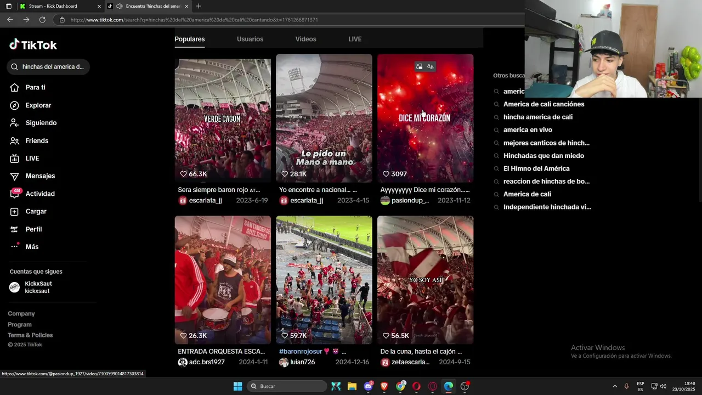Screen dimensions: 702x395
Task: Click the heart icon on the 56.5K video
Action: (x=386, y=336)
